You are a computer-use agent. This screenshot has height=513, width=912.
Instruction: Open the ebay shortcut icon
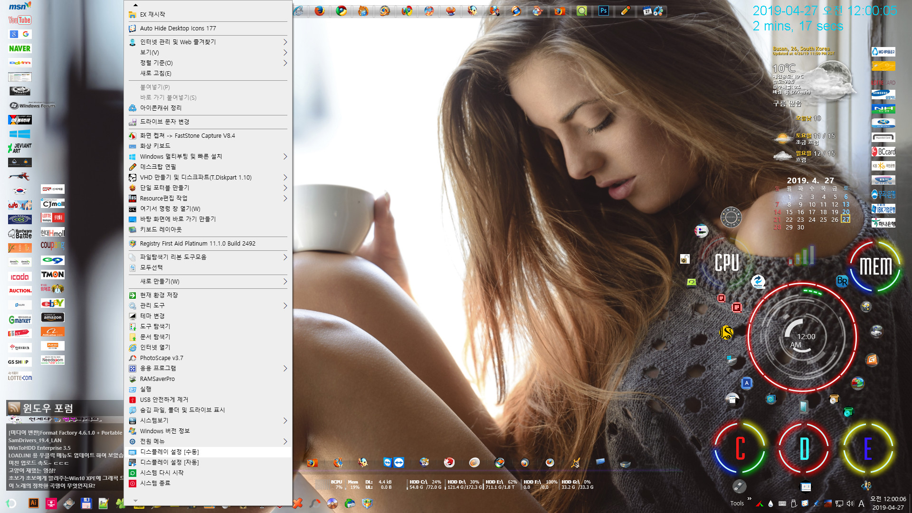point(53,303)
